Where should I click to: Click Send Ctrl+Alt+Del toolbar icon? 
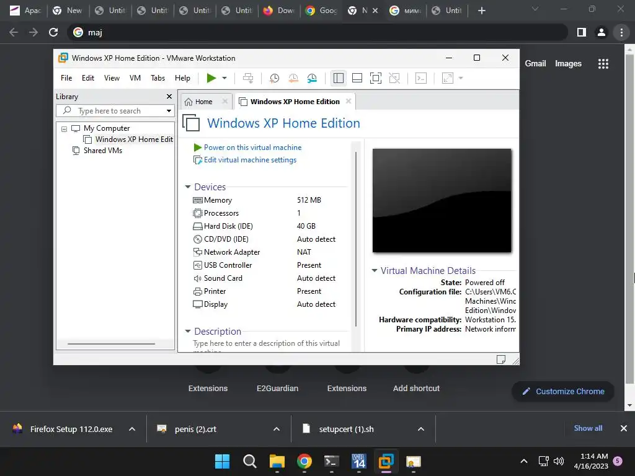(x=248, y=78)
